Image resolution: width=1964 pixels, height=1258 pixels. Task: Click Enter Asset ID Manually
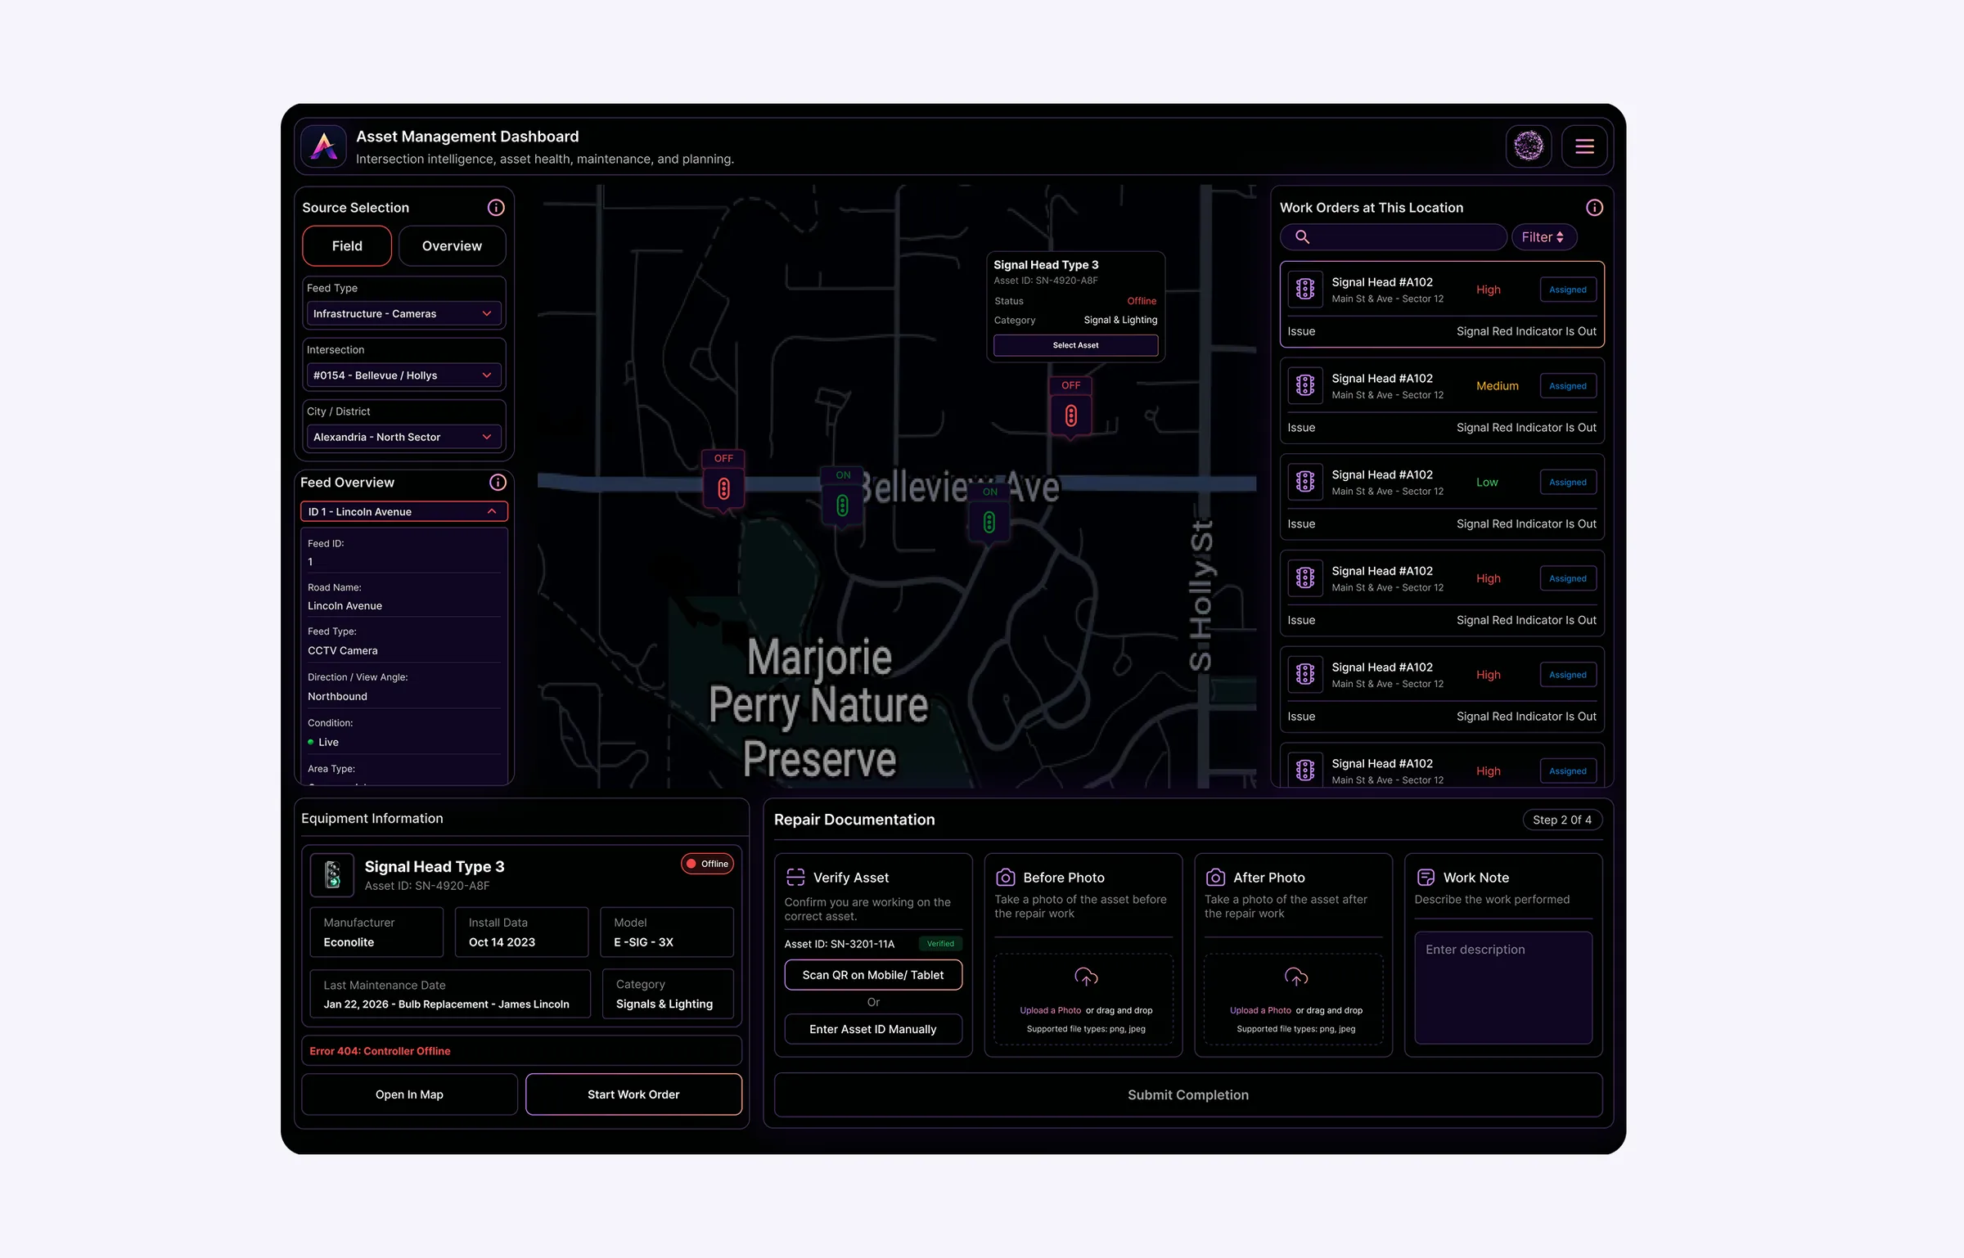pyautogui.click(x=873, y=1029)
